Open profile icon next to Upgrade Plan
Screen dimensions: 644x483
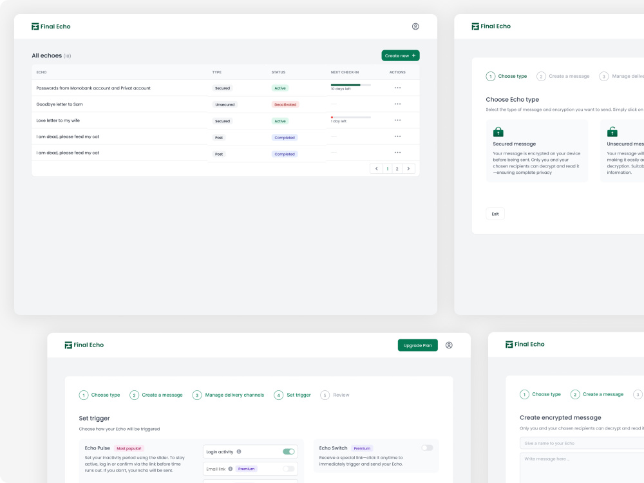(x=449, y=345)
